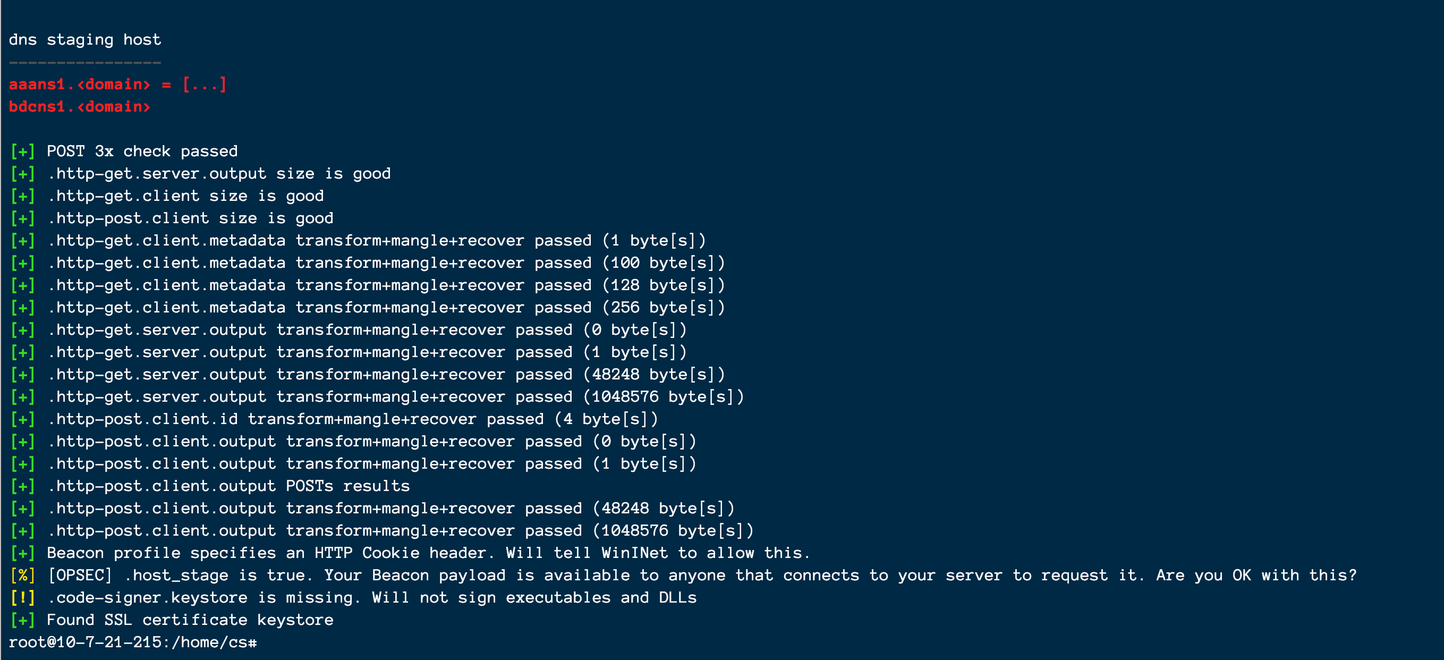Click the [+] marker for '.http-get.client size is good'
The image size is (1444, 660).
point(22,196)
